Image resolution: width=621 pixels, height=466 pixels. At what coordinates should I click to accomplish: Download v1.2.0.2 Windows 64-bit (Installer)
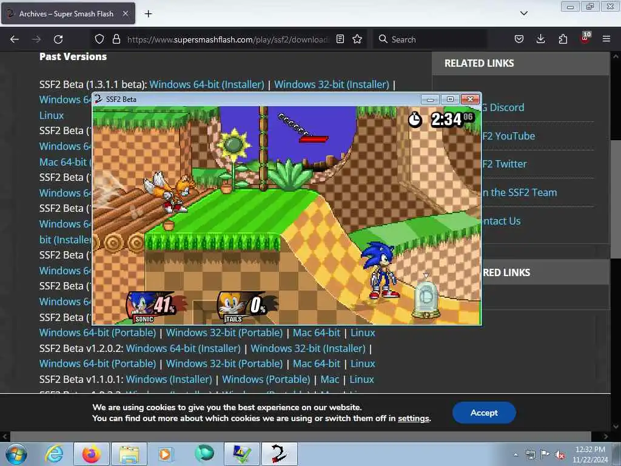[x=183, y=348]
